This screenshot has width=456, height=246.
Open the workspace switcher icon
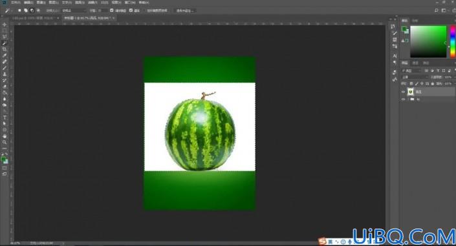[x=444, y=10]
